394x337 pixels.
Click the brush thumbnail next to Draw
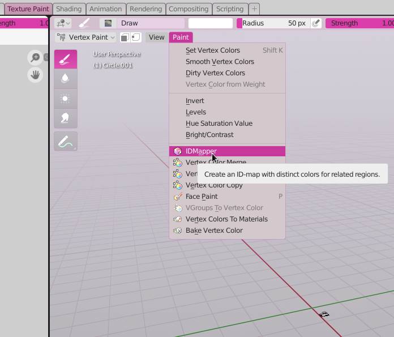[108, 23]
